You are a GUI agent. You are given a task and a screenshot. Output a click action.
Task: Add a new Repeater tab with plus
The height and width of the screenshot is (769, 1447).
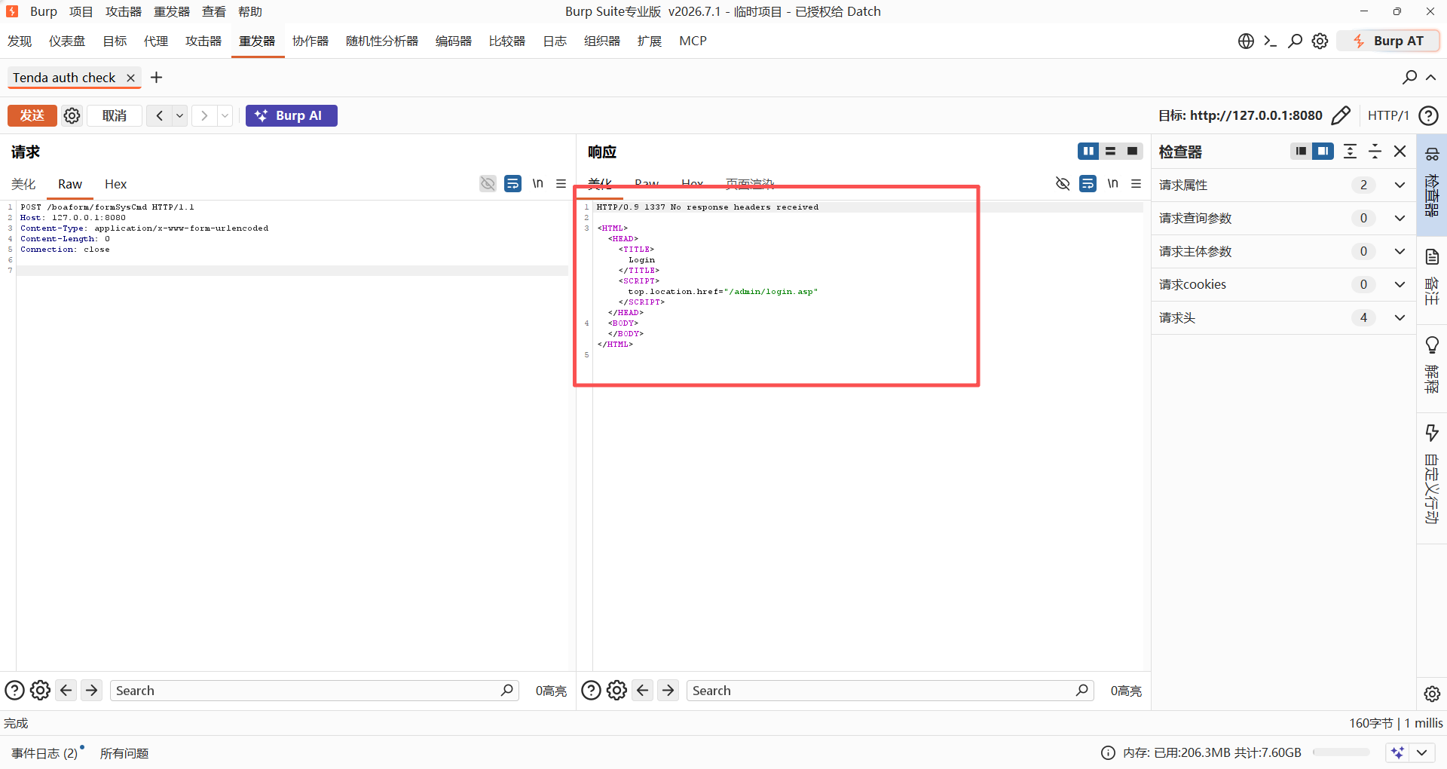[156, 78]
